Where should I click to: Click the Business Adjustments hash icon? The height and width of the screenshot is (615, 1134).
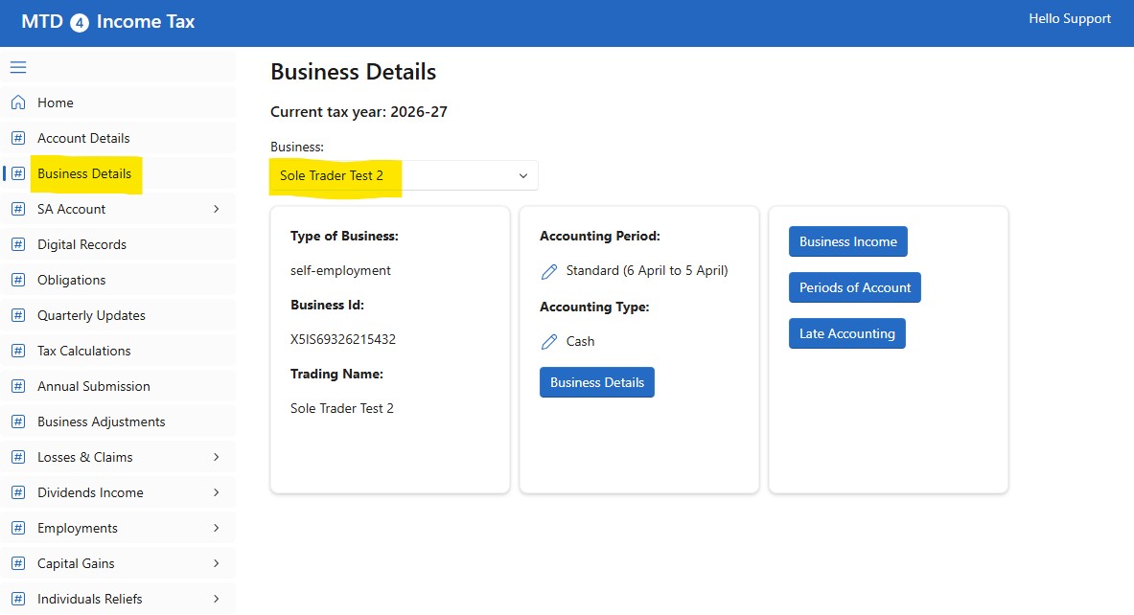[18, 421]
